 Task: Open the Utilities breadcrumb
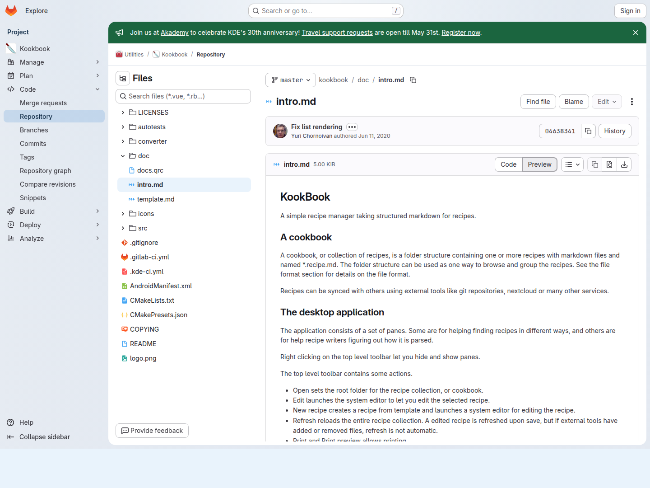130,55
